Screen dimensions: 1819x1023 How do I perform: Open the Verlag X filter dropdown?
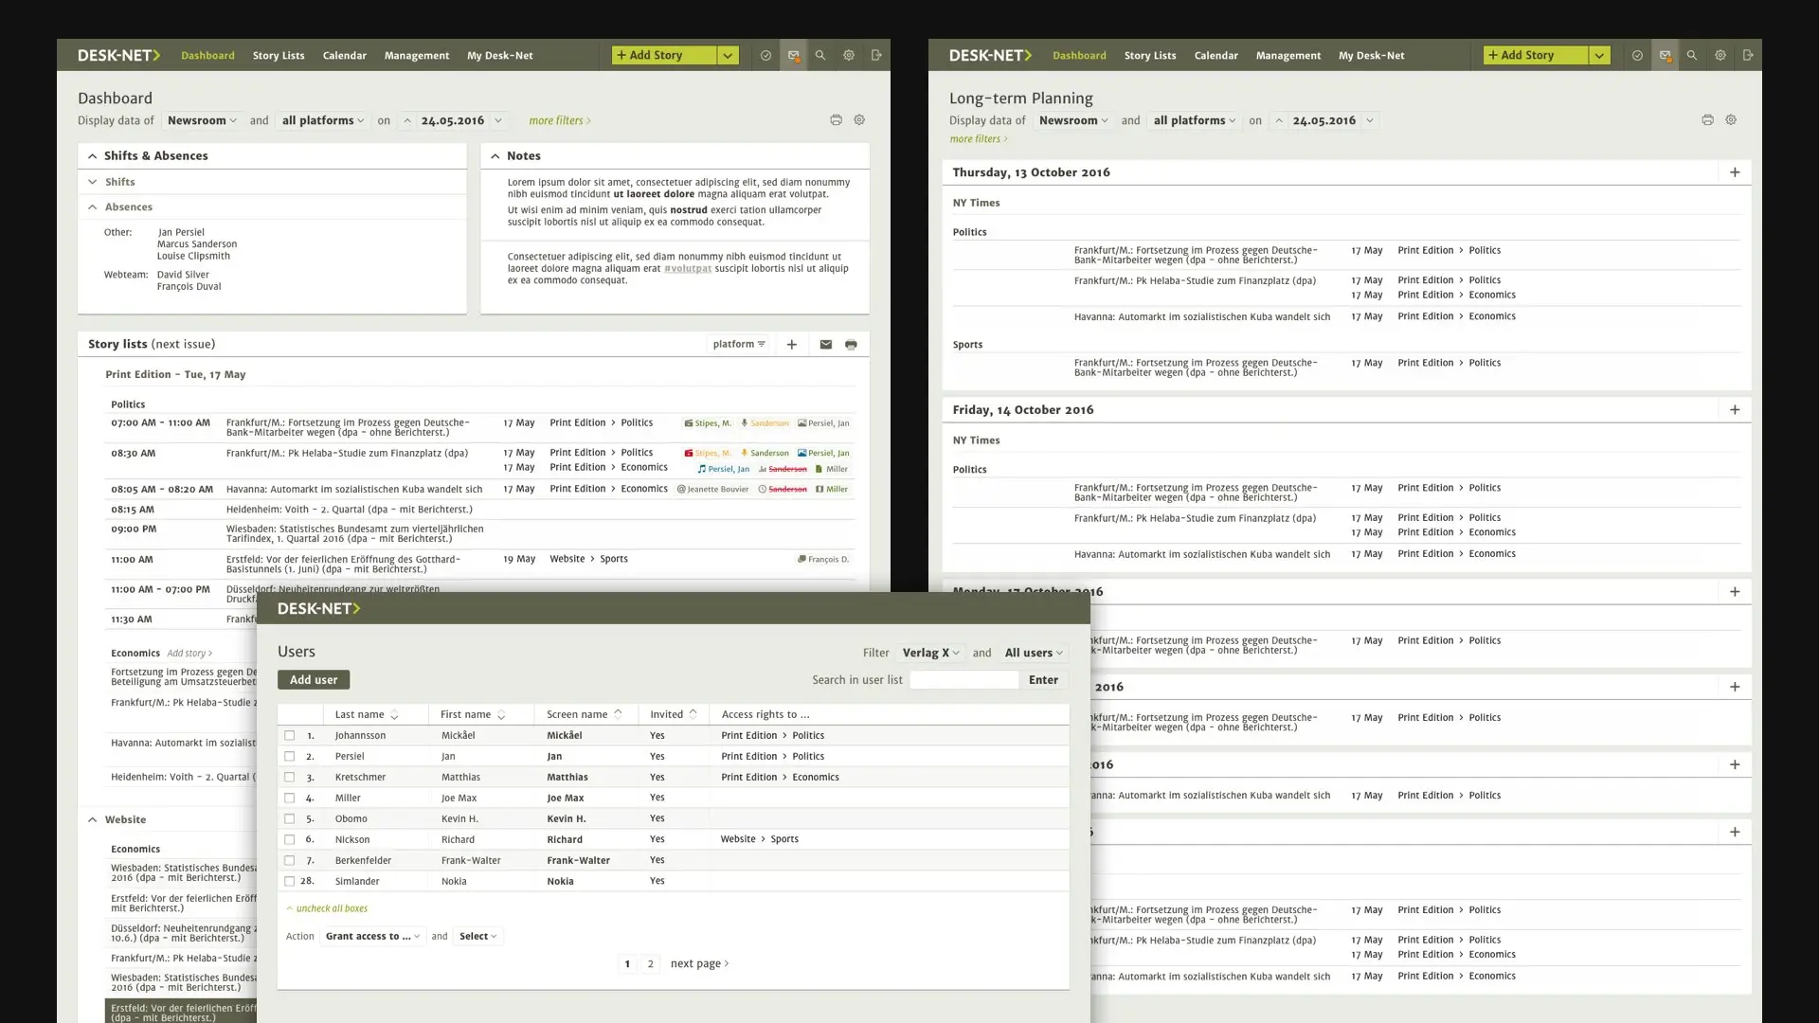point(930,653)
